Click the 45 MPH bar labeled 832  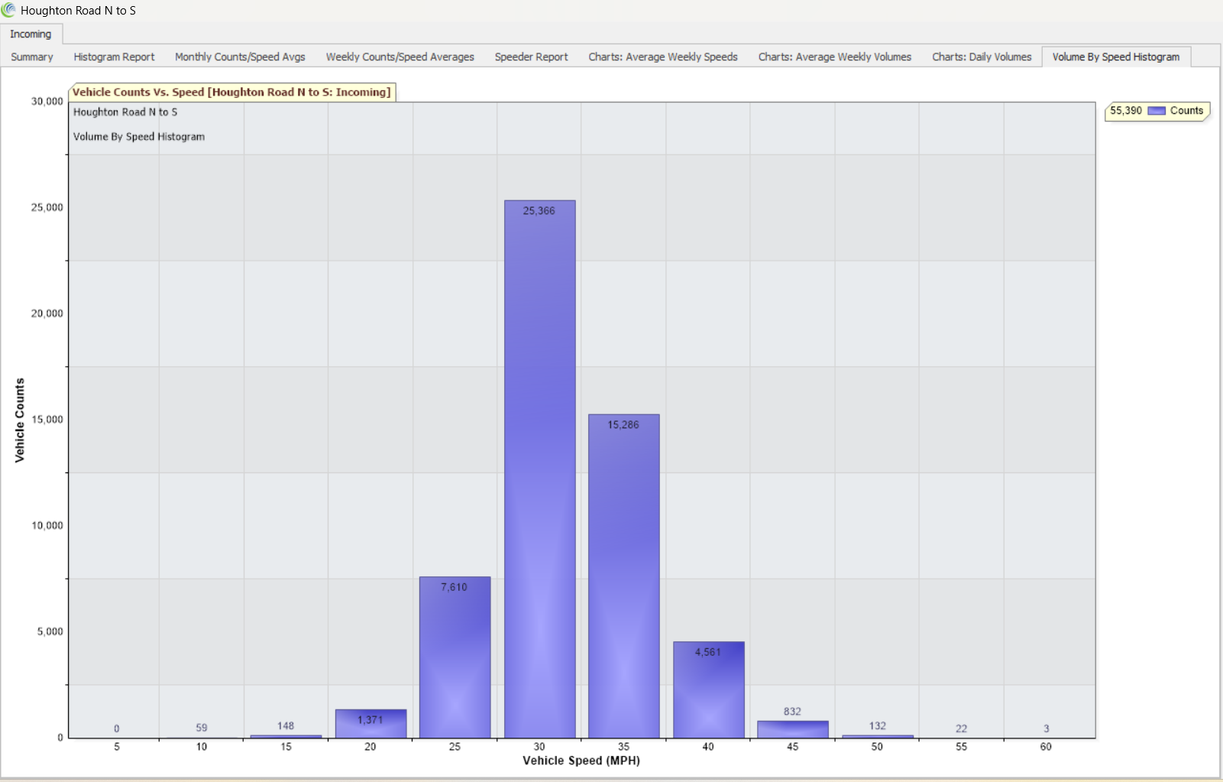(792, 729)
